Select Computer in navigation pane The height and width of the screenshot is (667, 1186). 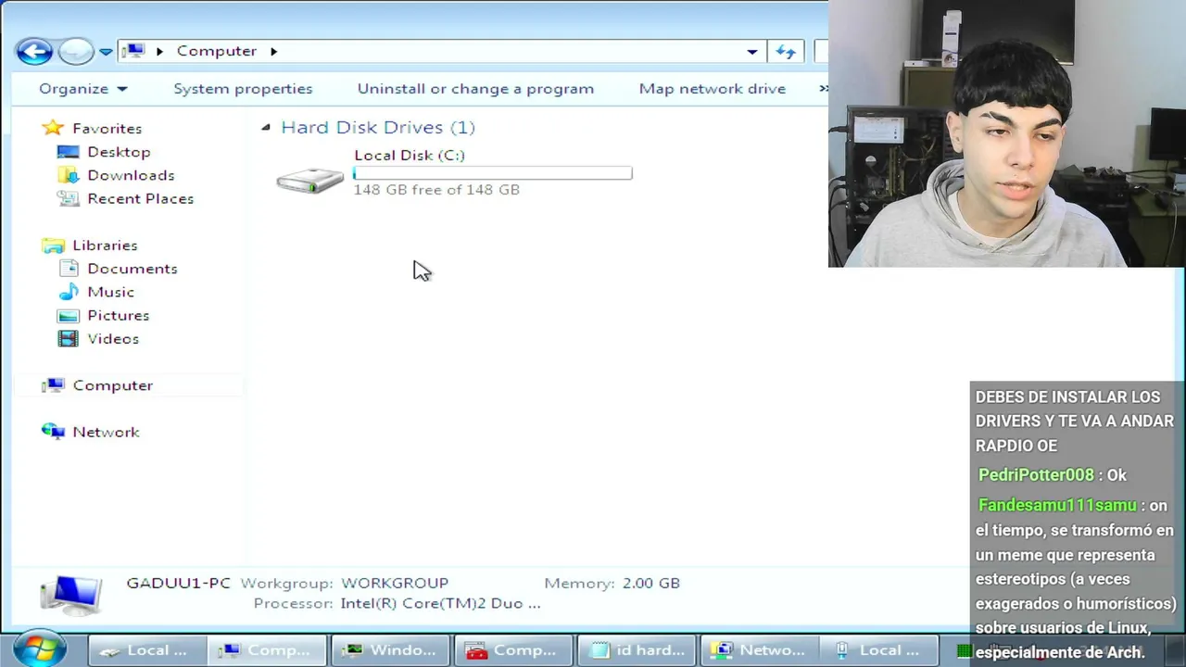click(112, 385)
